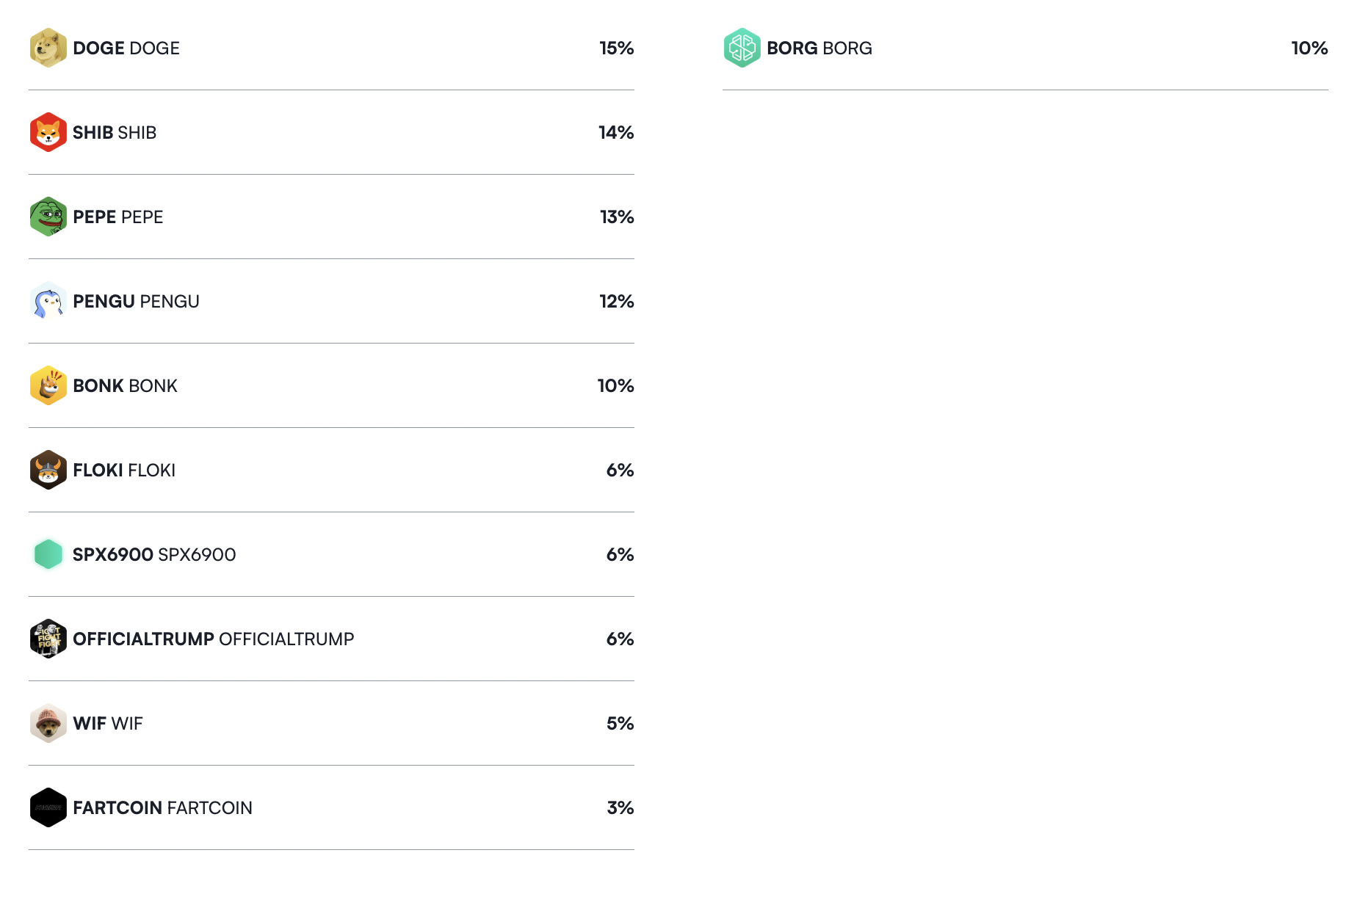This screenshot has height=897, width=1357.
Task: Select the FARTCOIN token label
Action: 162,808
